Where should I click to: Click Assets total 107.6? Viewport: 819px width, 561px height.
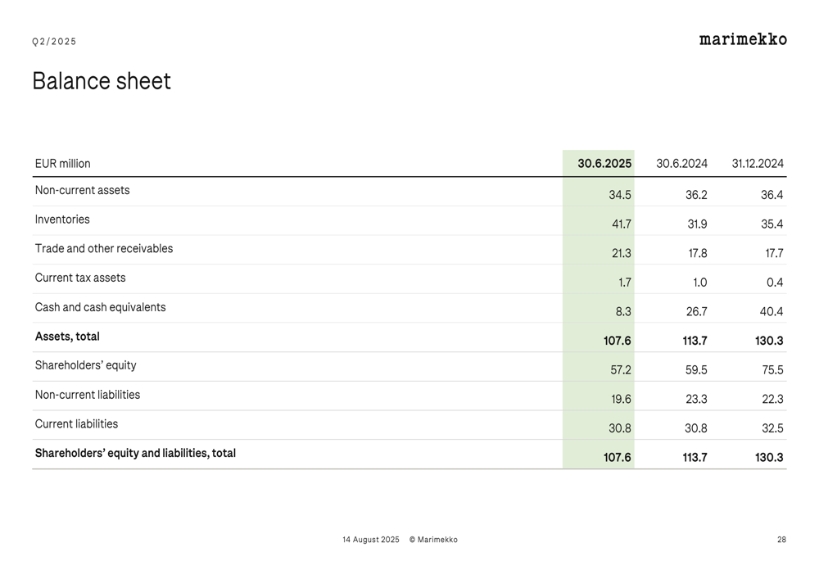point(618,341)
